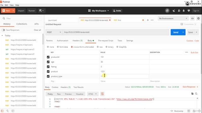Select the form-data body type
Viewport: 202px width, 113px height.
[x=58, y=47]
